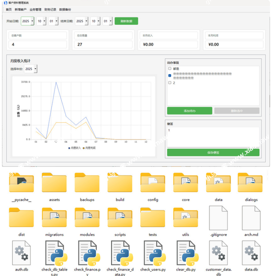The height and width of the screenshot is (276, 272).
Task: Click the 保存便签 button
Action: pyautogui.click(x=213, y=152)
